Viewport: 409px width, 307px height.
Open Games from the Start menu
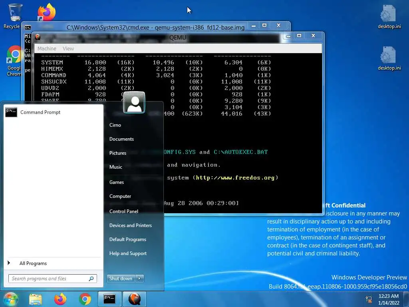pyautogui.click(x=116, y=182)
